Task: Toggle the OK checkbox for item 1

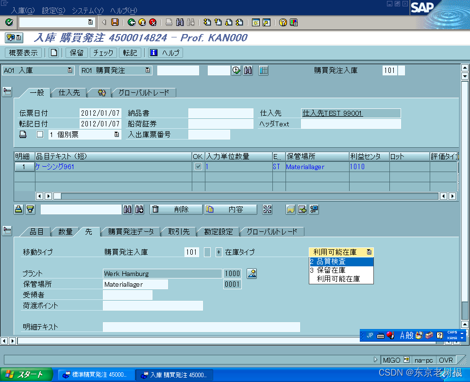Action: (198, 167)
